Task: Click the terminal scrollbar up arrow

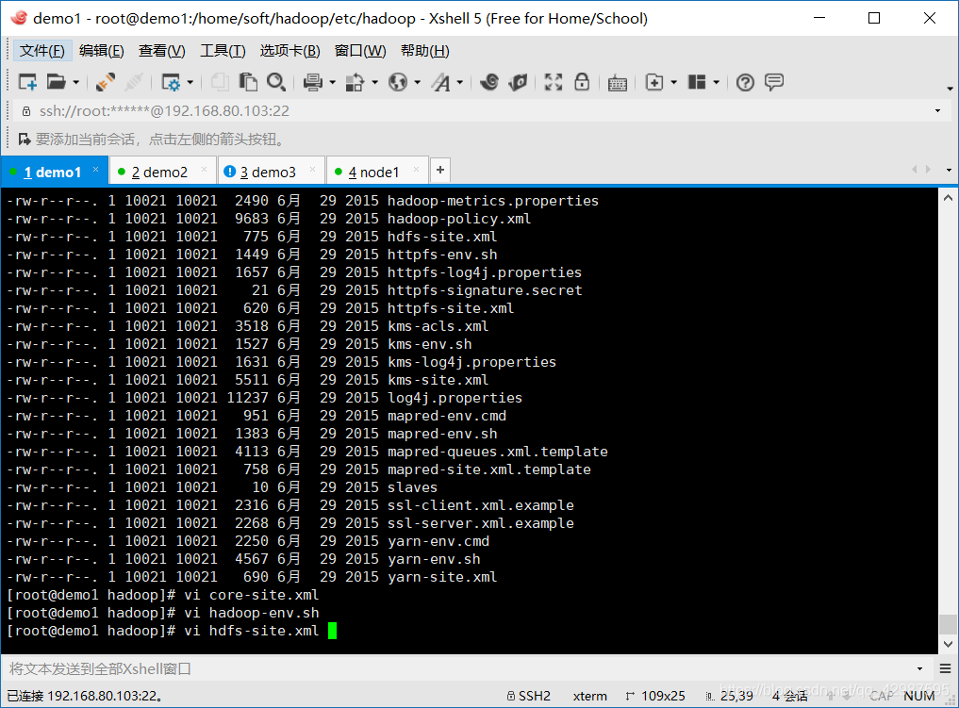Action: point(948,197)
